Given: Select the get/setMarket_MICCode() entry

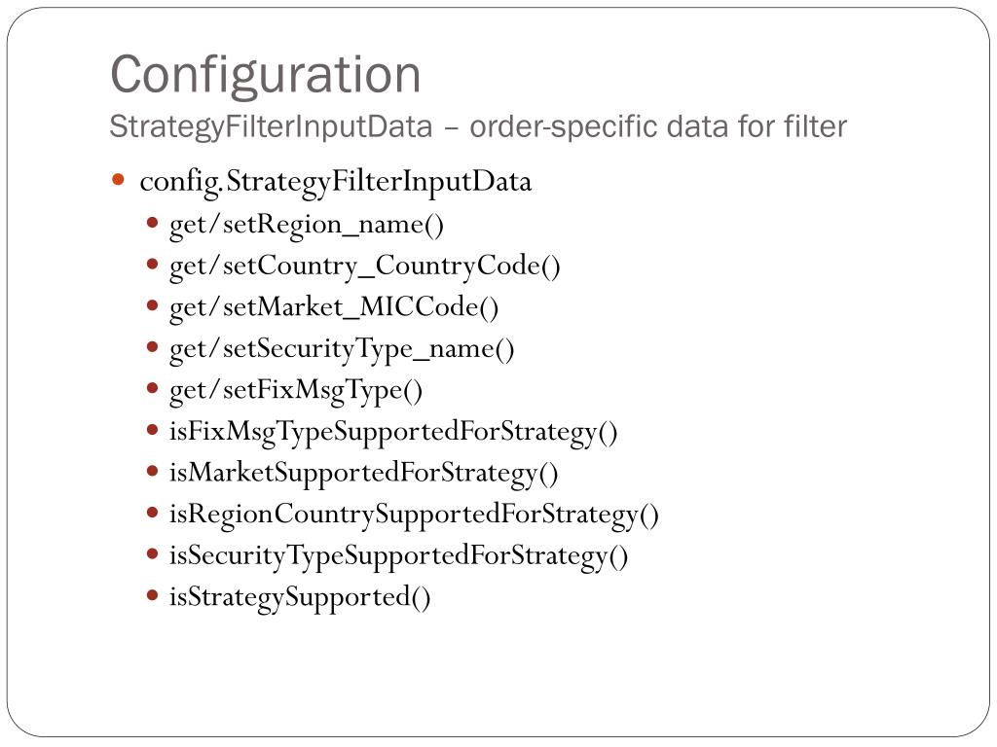Looking at the screenshot, I should coord(334,307).
